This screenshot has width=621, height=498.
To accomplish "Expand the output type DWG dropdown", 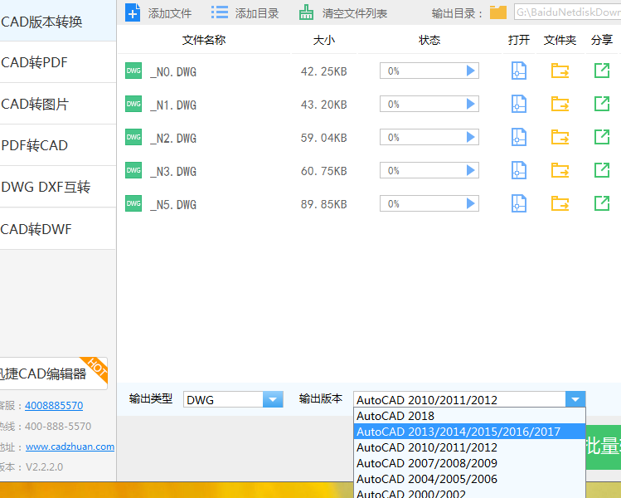I will click(x=273, y=399).
